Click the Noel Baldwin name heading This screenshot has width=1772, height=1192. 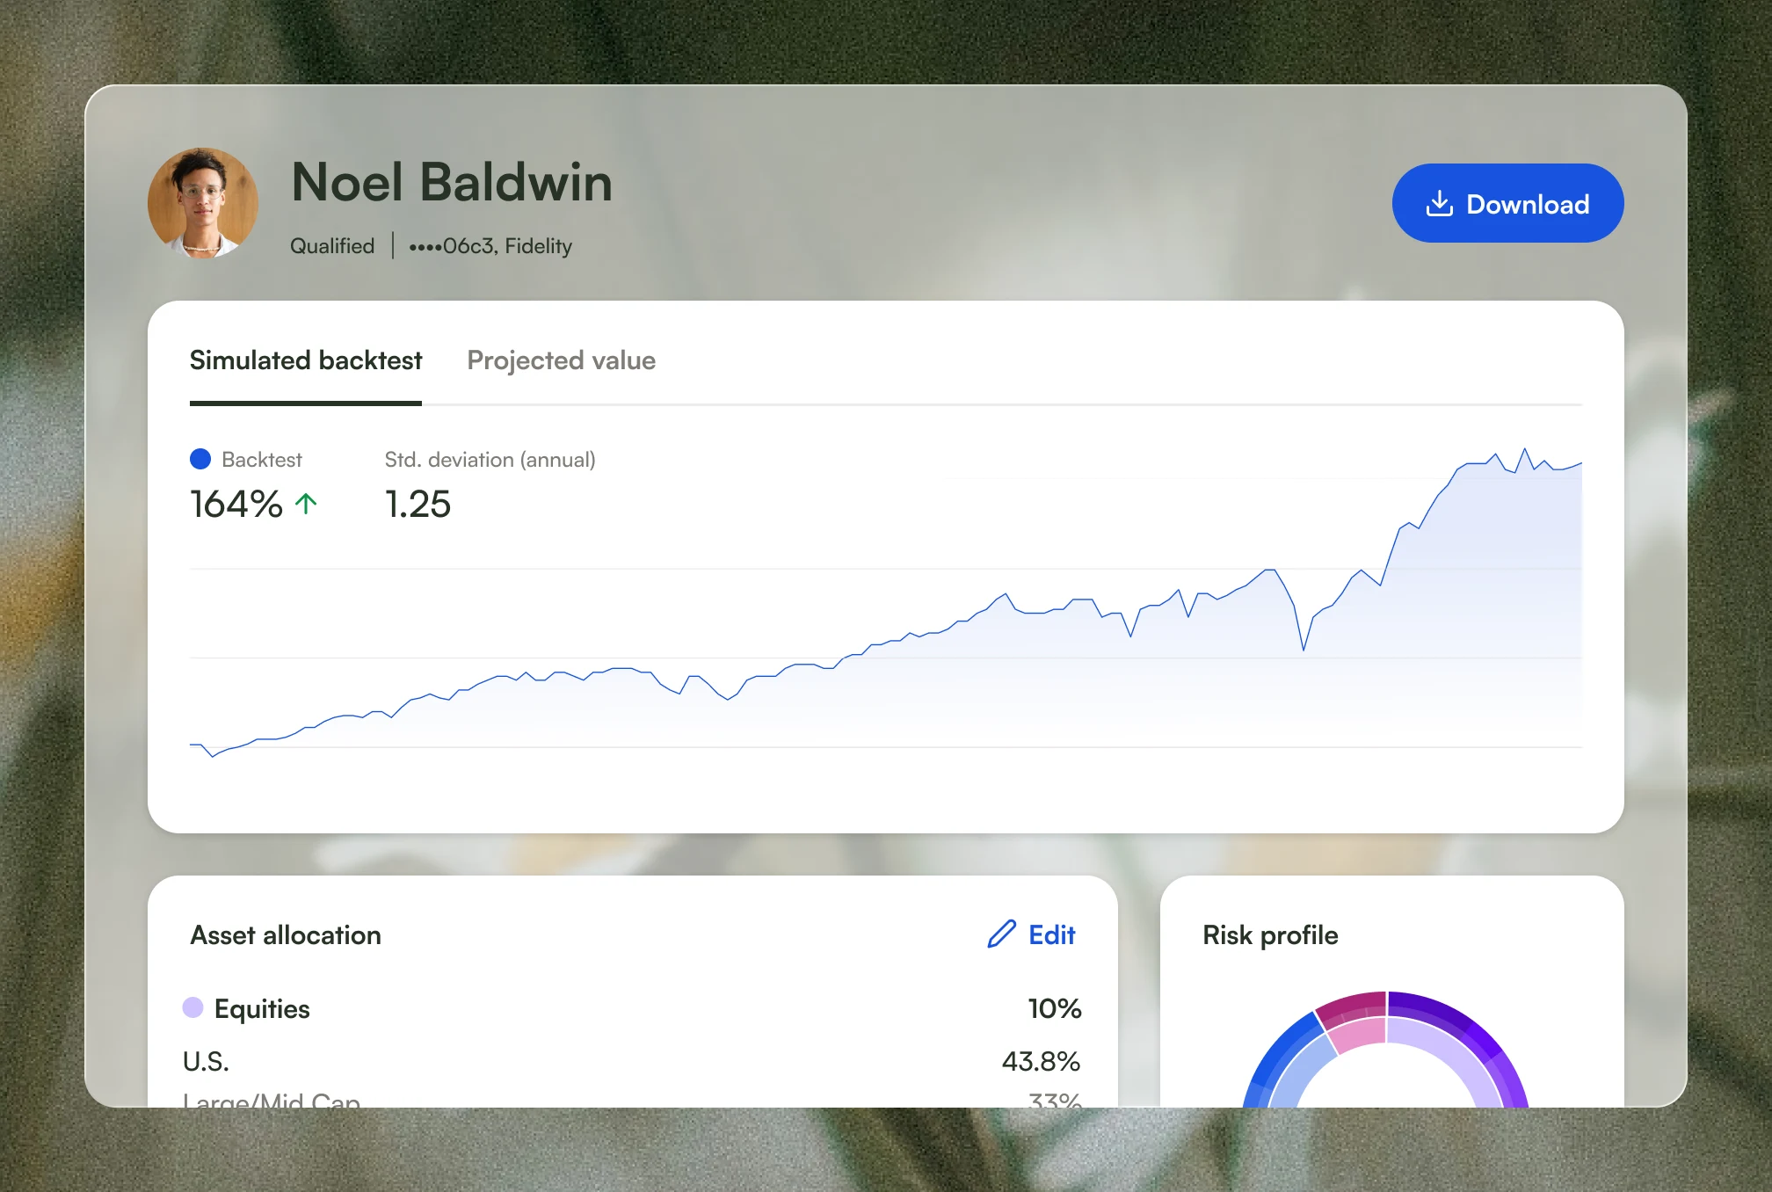pyautogui.click(x=451, y=182)
